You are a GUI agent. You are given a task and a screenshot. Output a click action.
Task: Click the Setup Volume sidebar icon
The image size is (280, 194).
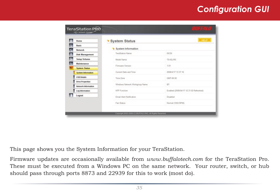coord(71,59)
